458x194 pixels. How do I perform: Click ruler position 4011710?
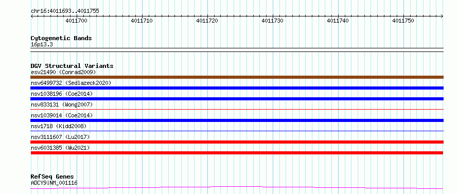point(142,21)
